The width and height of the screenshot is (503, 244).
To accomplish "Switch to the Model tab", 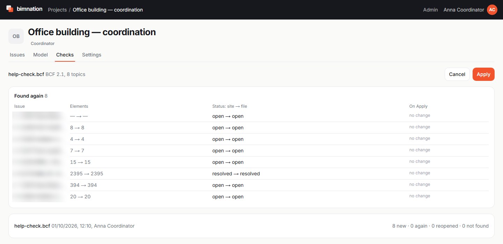I will pyautogui.click(x=41, y=55).
